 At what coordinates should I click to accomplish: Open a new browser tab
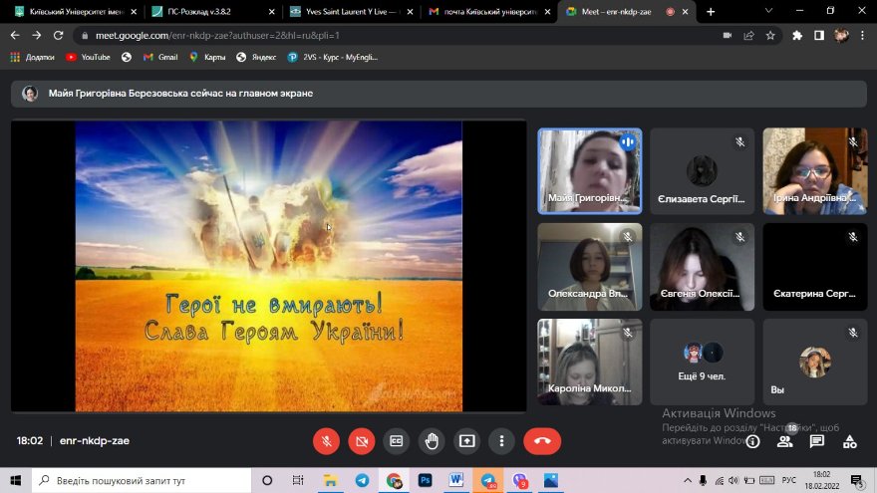click(x=711, y=12)
